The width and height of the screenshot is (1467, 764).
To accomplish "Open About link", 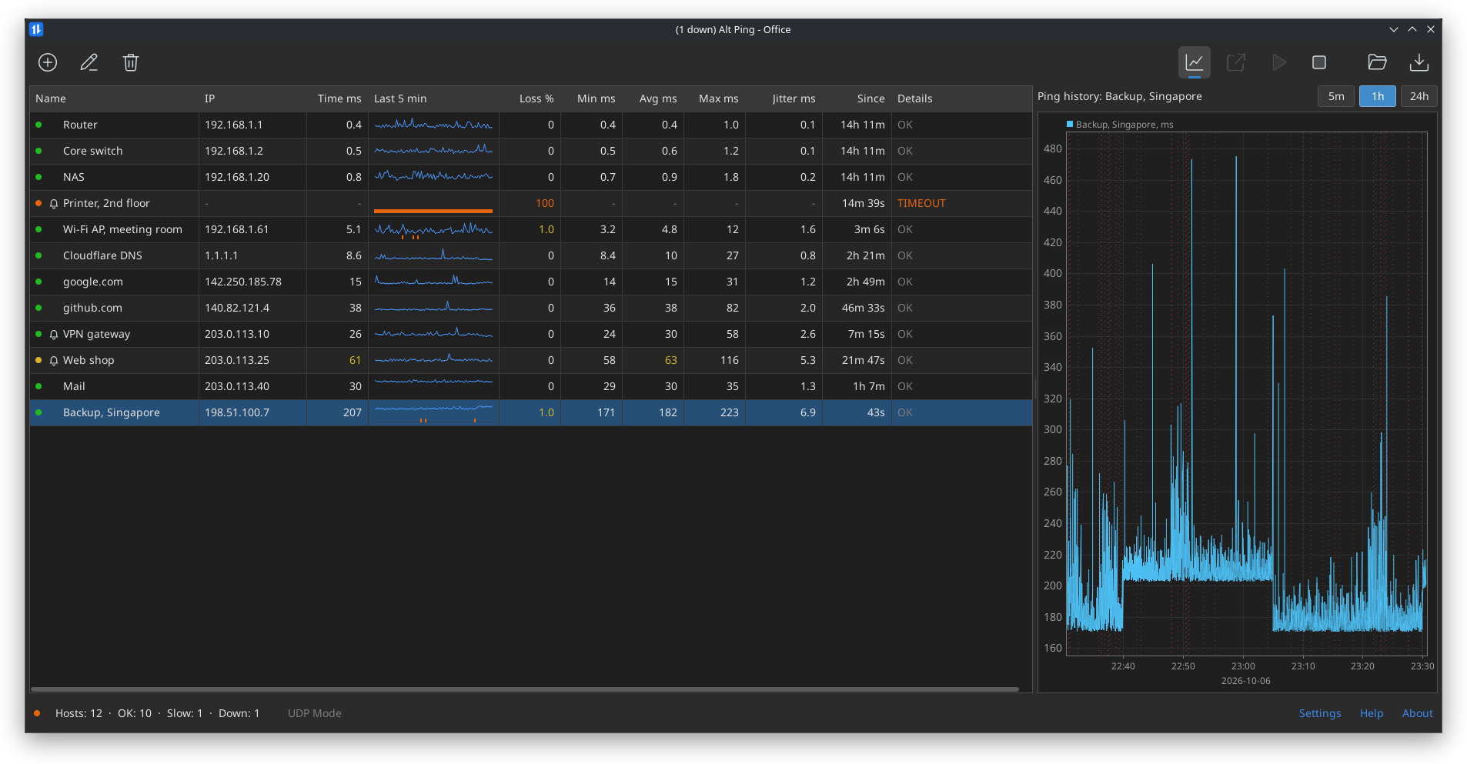I will [x=1418, y=713].
